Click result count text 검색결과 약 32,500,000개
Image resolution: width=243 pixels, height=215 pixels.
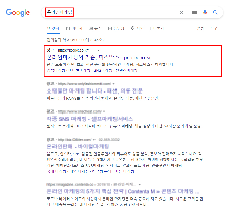68,40
